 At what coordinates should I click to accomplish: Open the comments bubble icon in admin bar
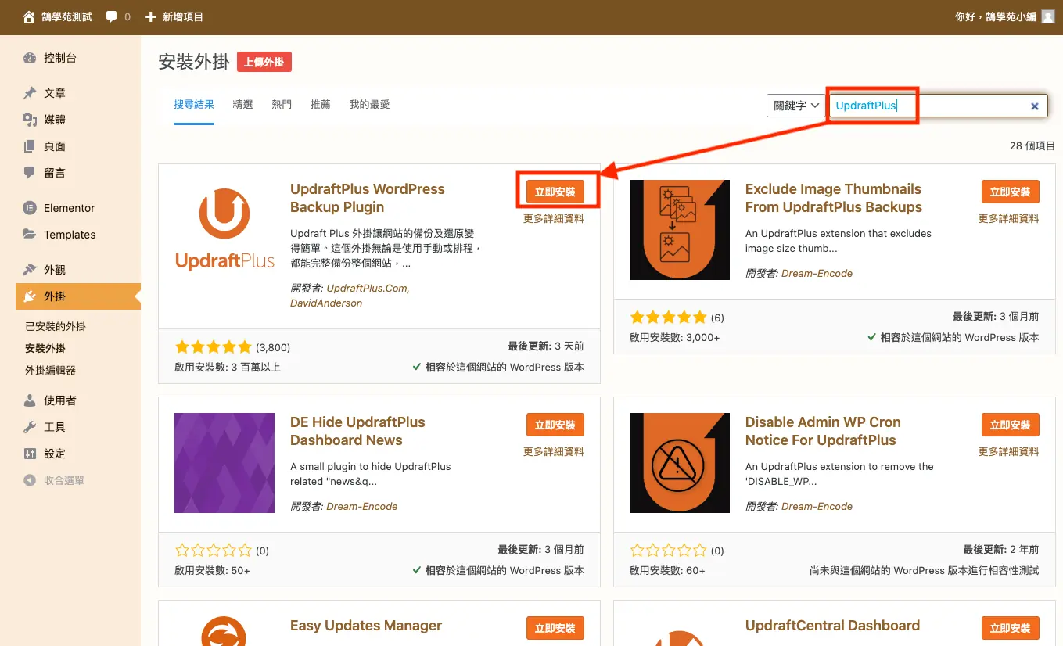click(111, 16)
